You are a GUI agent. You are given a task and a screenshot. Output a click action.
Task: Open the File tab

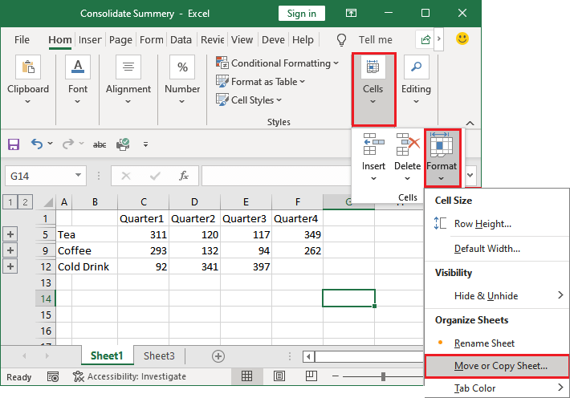22,39
